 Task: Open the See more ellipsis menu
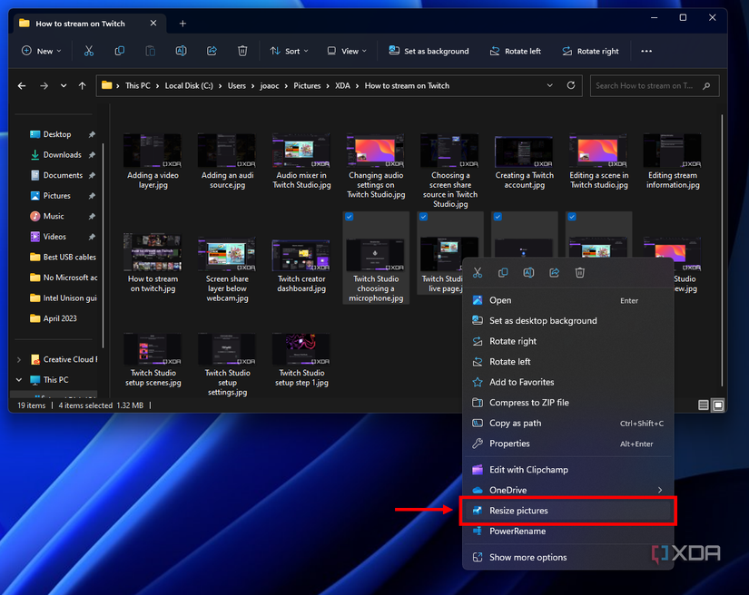646,51
